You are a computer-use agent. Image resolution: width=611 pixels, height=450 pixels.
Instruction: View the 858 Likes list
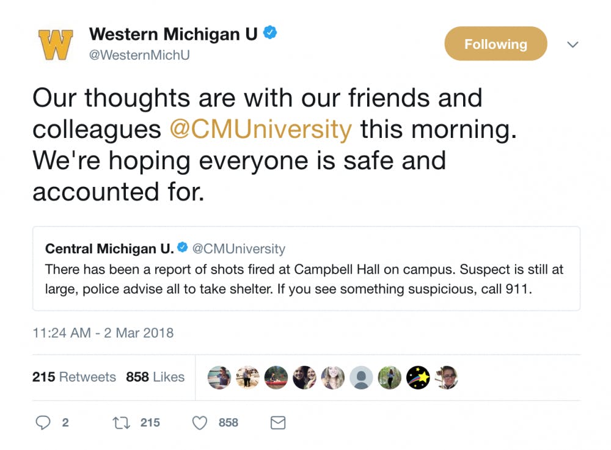tap(155, 377)
